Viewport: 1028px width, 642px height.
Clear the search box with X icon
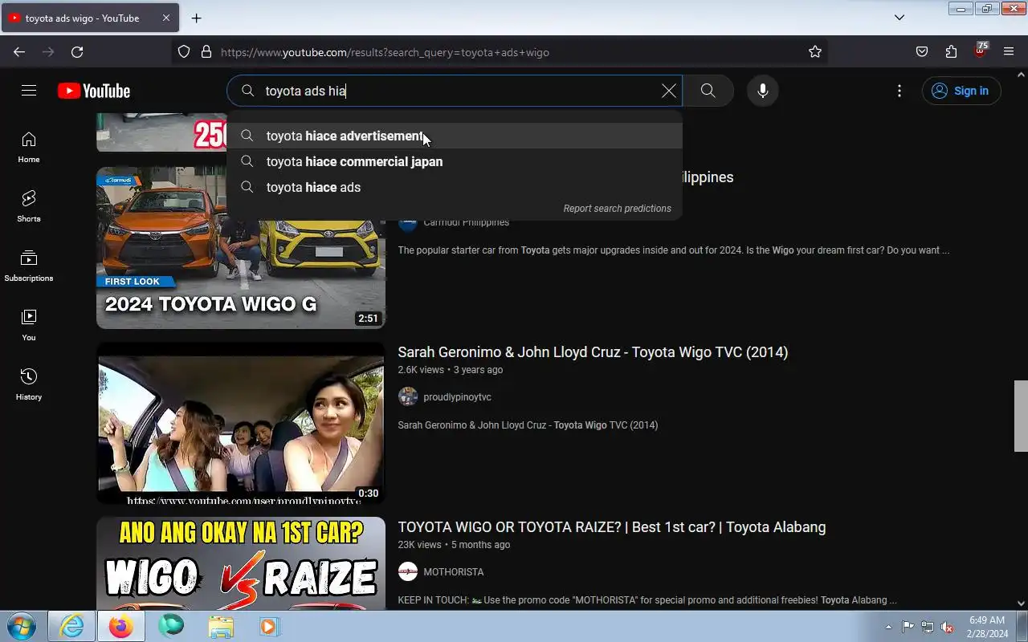tap(668, 91)
